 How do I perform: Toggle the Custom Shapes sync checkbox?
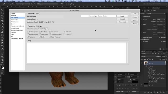pos(50,34)
